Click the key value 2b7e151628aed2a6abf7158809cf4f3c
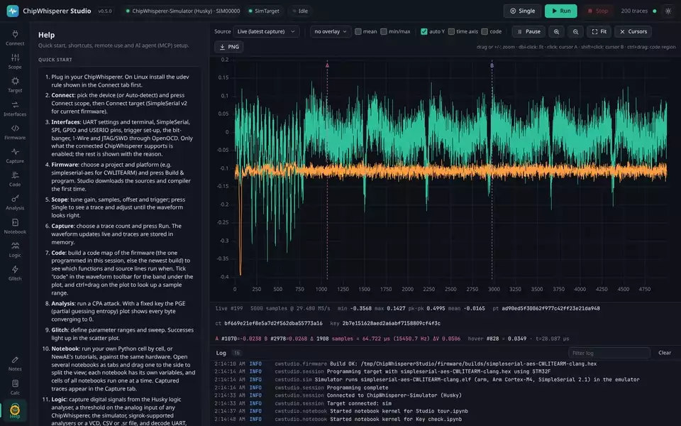This screenshot has width=681, height=426. pos(392,323)
